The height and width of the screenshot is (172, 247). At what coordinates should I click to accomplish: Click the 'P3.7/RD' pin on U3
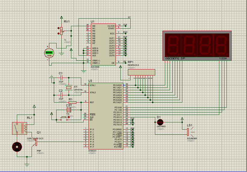(x=118, y=147)
